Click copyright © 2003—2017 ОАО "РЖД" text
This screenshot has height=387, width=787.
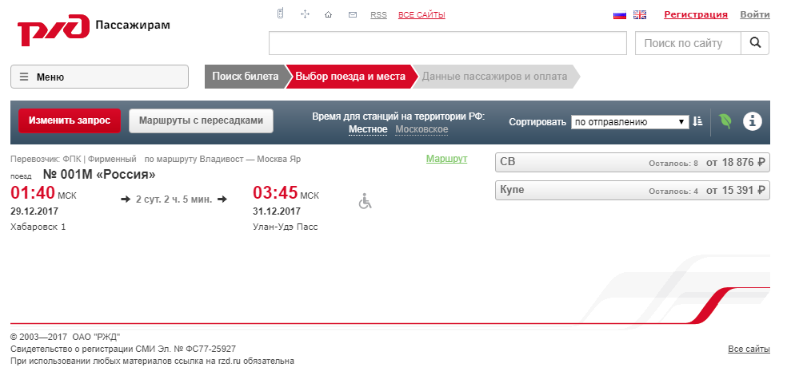pyautogui.click(x=66, y=337)
